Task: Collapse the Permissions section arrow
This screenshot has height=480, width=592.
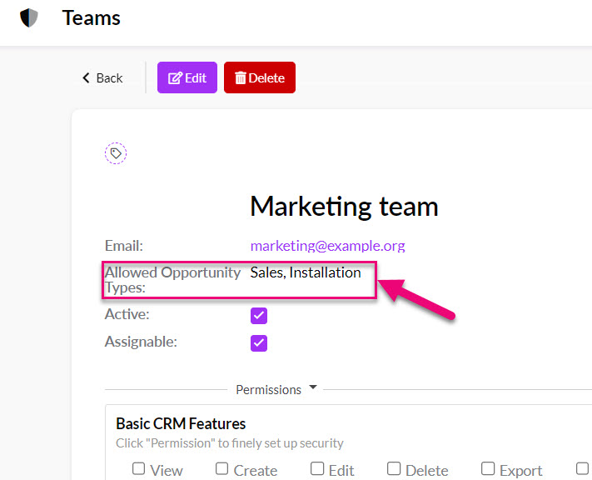Action: click(313, 387)
